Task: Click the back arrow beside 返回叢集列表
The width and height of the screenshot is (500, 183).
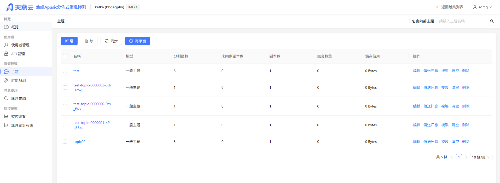Action: click(438, 7)
